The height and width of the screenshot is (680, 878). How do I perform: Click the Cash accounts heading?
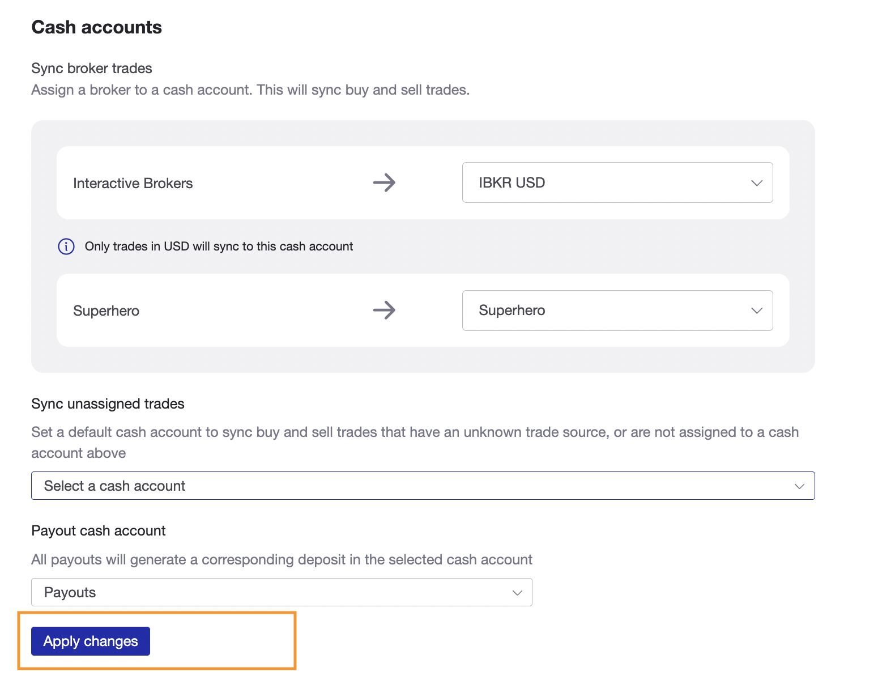click(x=97, y=27)
